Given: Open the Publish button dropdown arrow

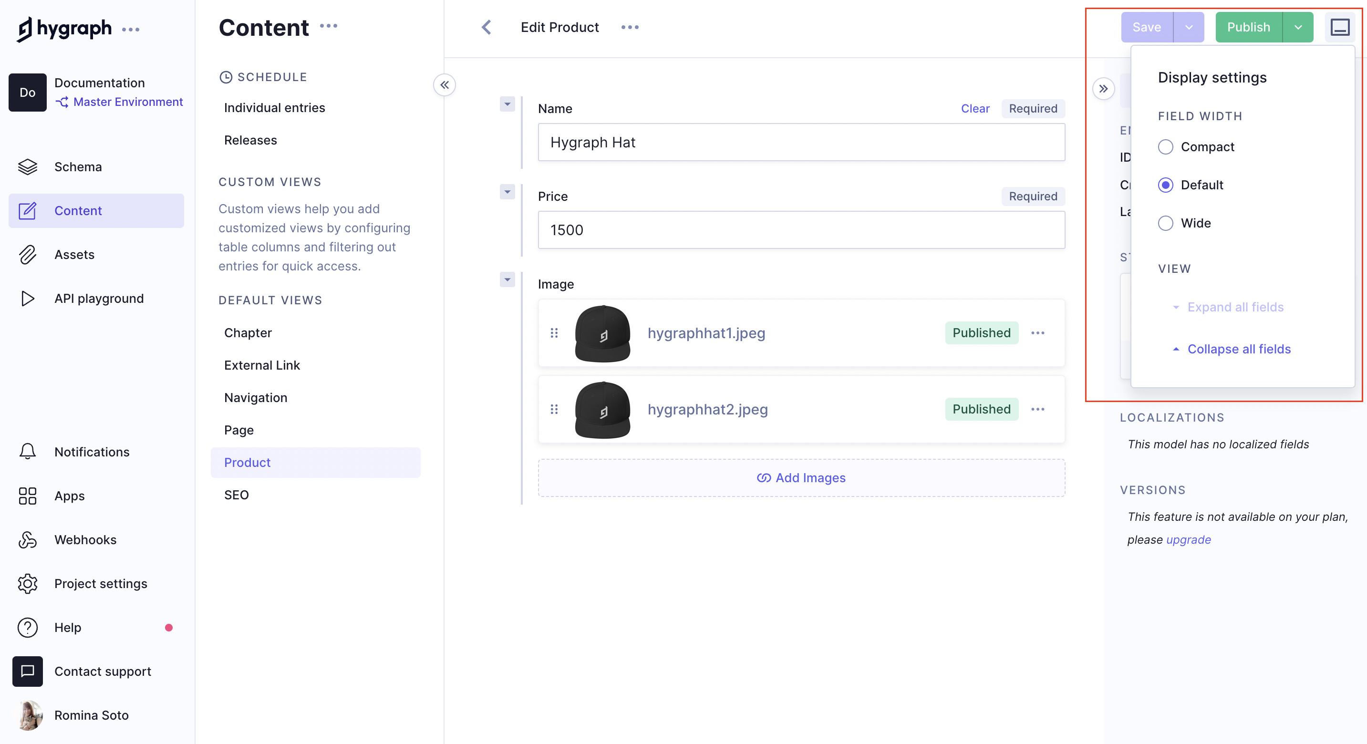Looking at the screenshot, I should pos(1298,27).
